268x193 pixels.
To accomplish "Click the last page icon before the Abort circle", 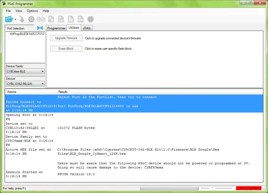I will [81, 19].
